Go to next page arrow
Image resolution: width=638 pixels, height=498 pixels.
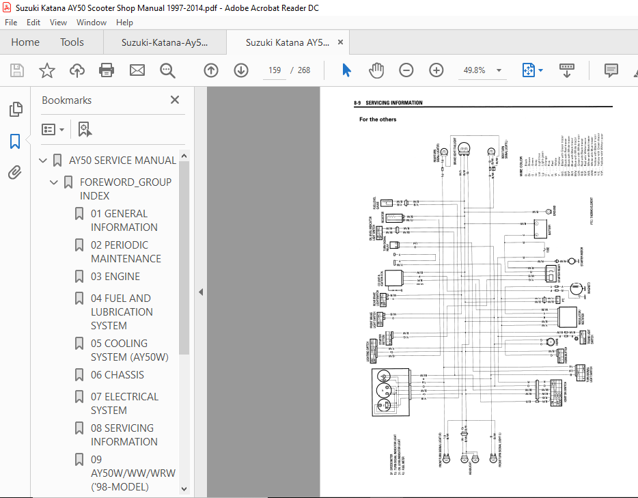241,70
